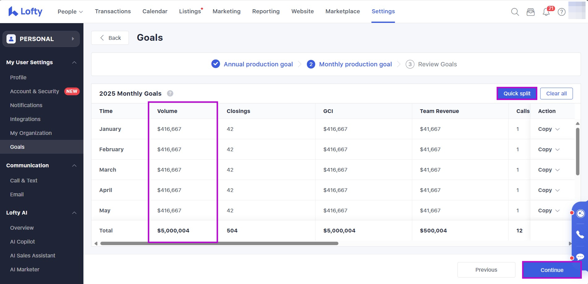Open the People menu dropdown
The width and height of the screenshot is (588, 284).
click(70, 11)
